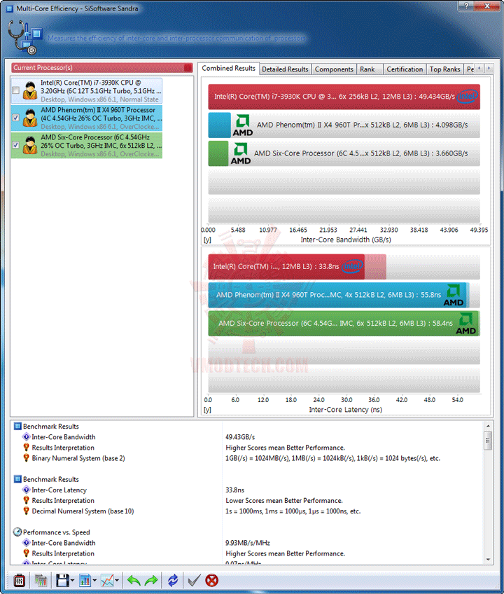
Task: Select Binary Numeral System (base 2) row
Action: [x=248, y=458]
